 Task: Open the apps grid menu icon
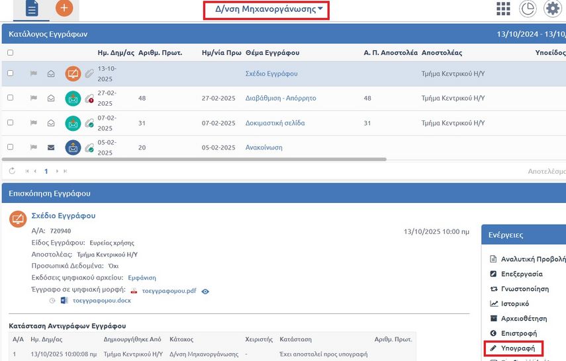tap(503, 9)
